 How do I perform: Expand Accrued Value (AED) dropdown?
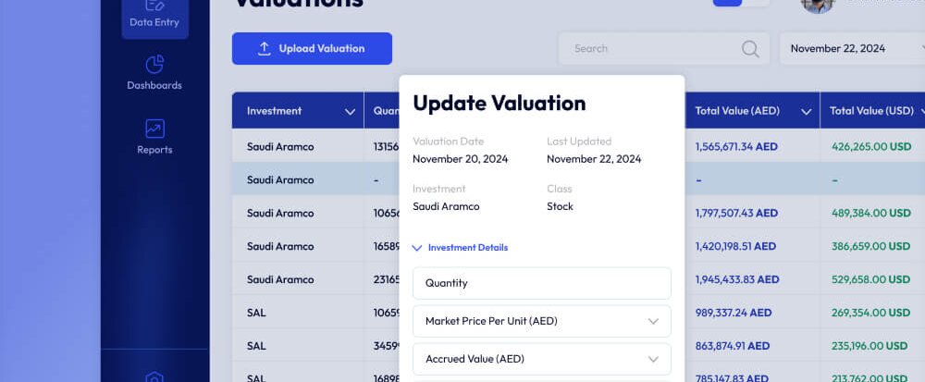click(x=653, y=359)
